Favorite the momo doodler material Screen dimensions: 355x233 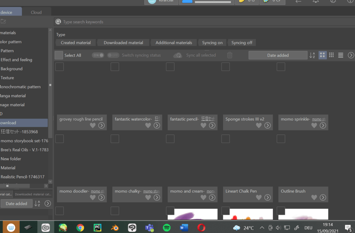(x=92, y=197)
